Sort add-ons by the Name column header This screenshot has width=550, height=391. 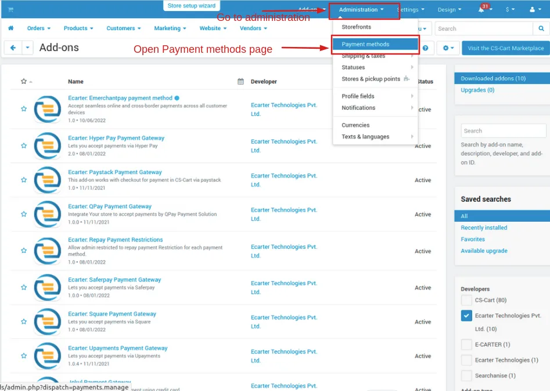76,81
